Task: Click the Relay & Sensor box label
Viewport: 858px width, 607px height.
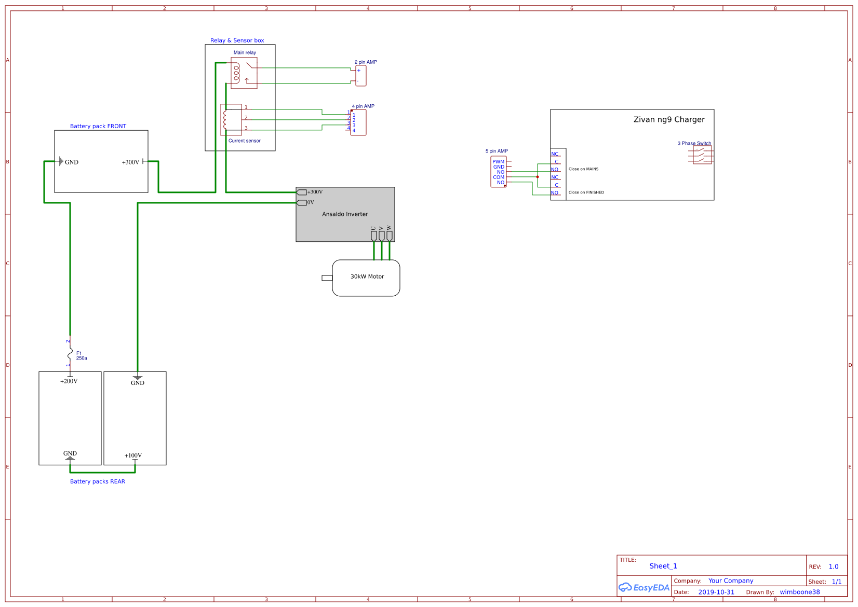Action: [x=236, y=40]
